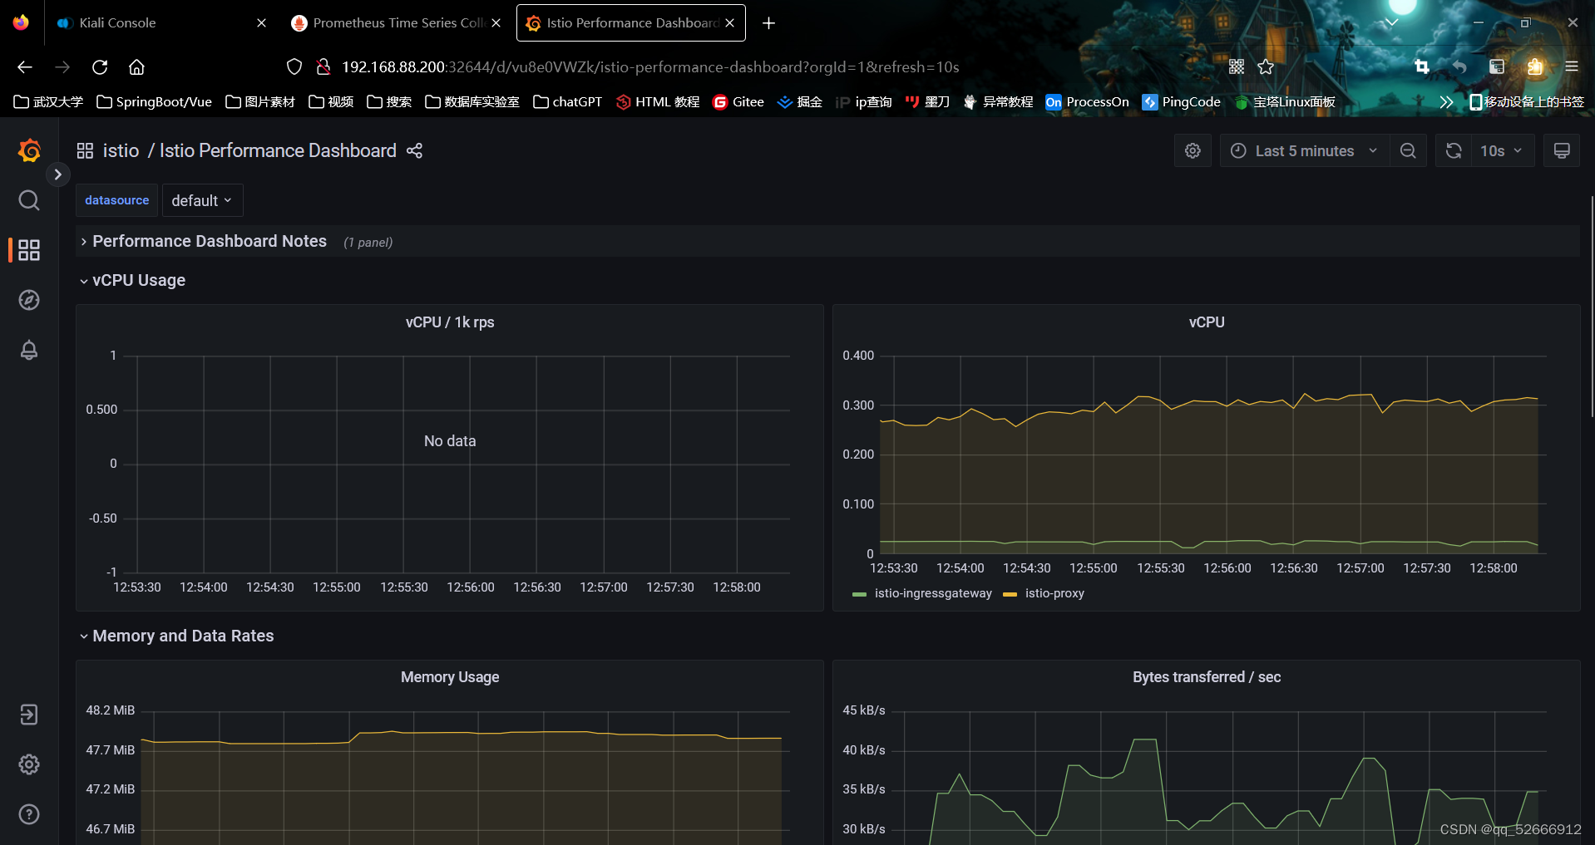Open the Bytes transferred / sec panel menu
The image size is (1595, 845).
coord(1207,676)
